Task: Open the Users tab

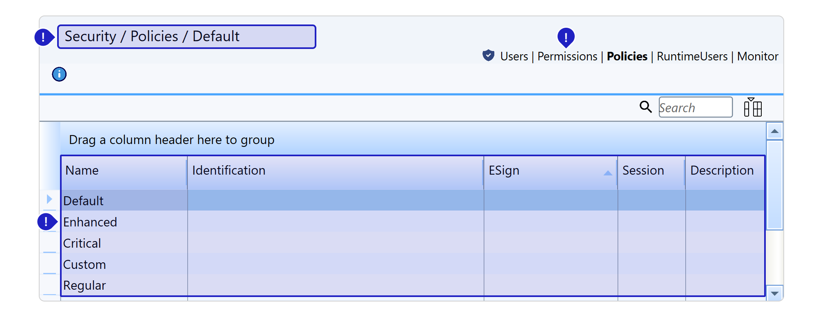Action: coord(514,56)
